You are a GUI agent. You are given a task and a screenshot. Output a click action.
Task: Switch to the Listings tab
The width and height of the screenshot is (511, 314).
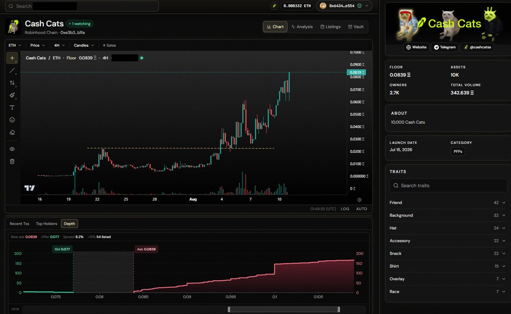click(330, 27)
